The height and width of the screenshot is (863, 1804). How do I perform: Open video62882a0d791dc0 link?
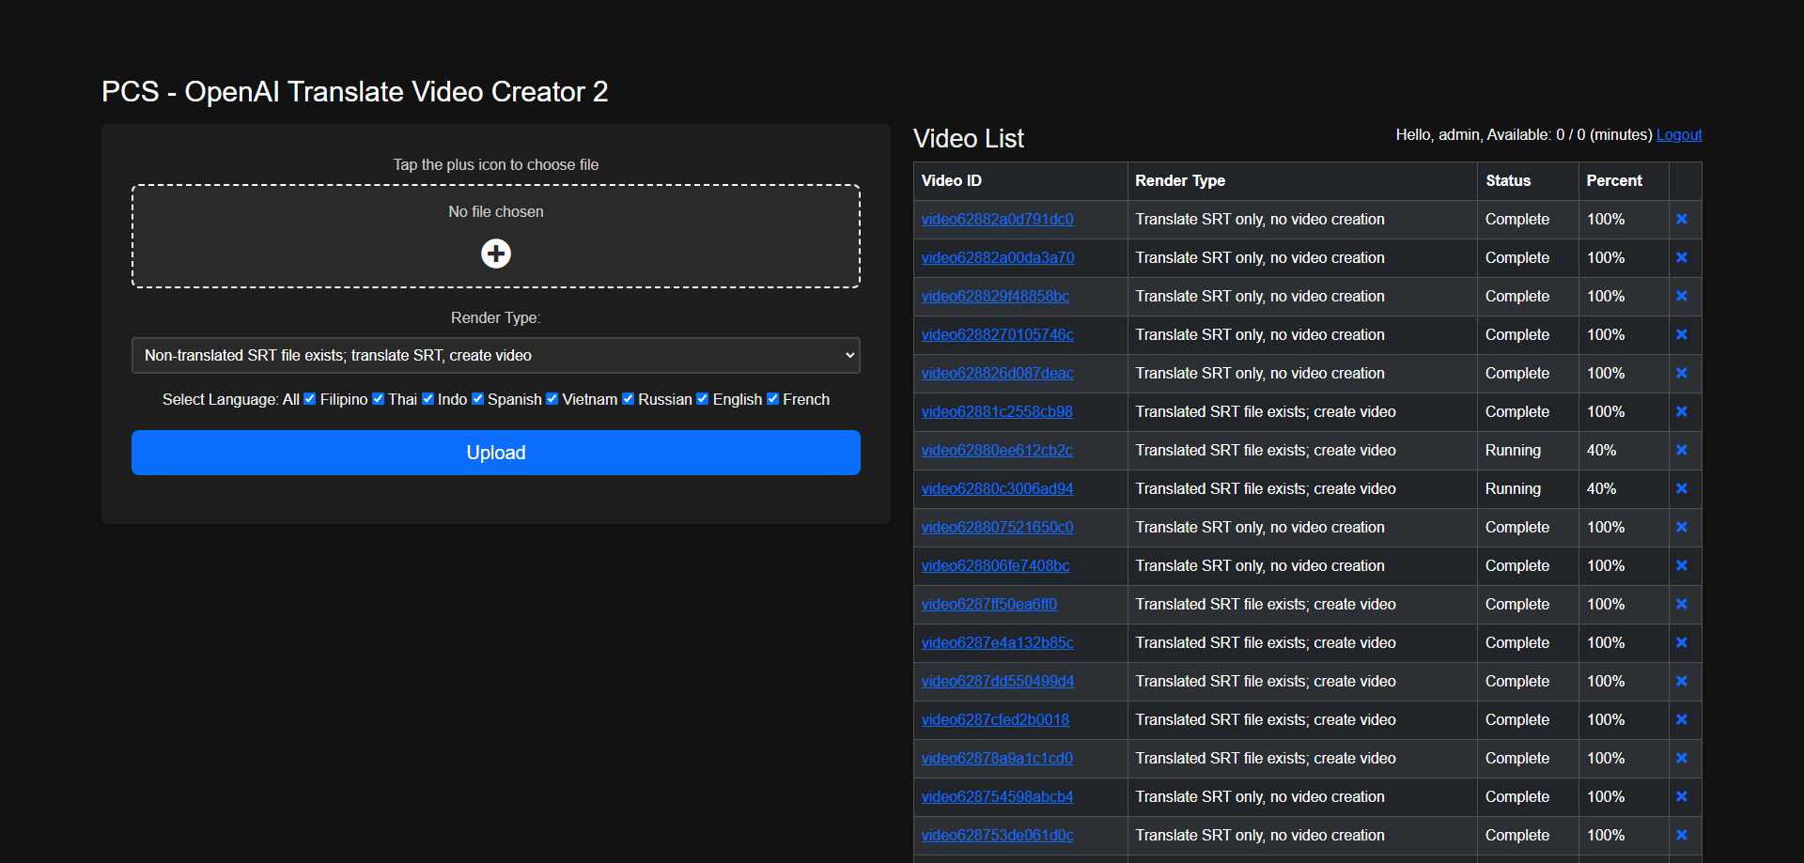997,219
